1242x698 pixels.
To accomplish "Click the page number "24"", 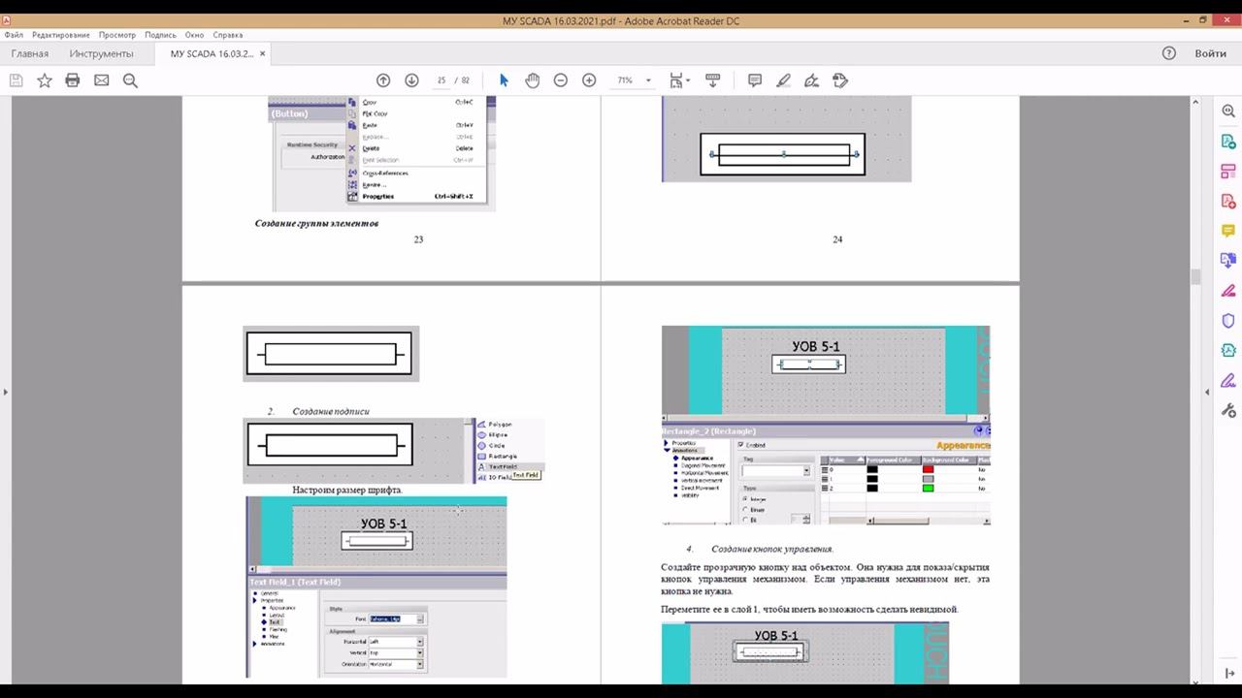I will coord(837,239).
